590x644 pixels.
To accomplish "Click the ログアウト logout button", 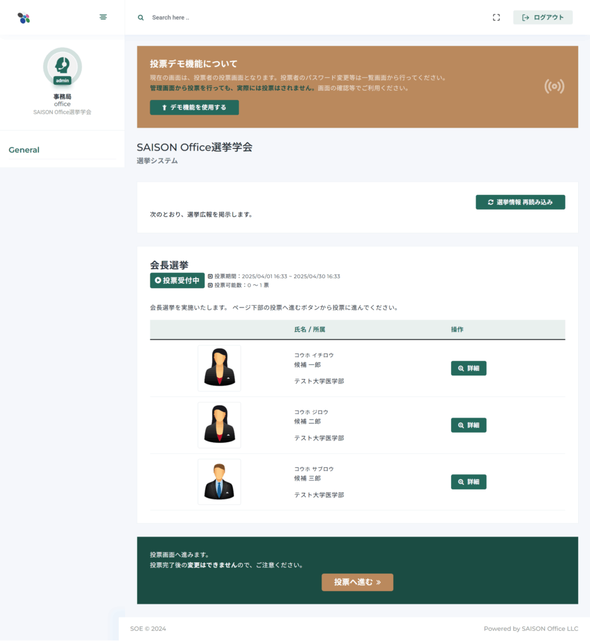I will click(543, 17).
